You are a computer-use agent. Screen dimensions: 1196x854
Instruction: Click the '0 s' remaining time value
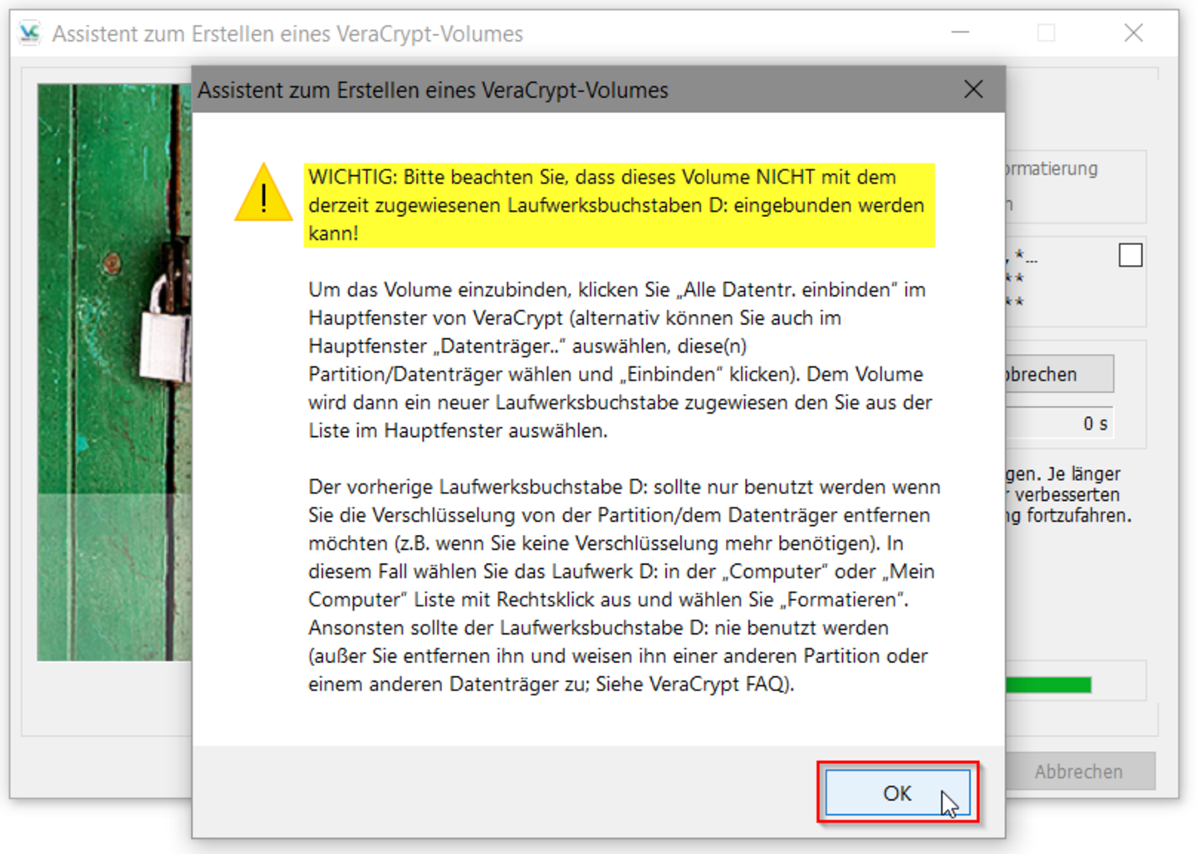tap(1095, 424)
